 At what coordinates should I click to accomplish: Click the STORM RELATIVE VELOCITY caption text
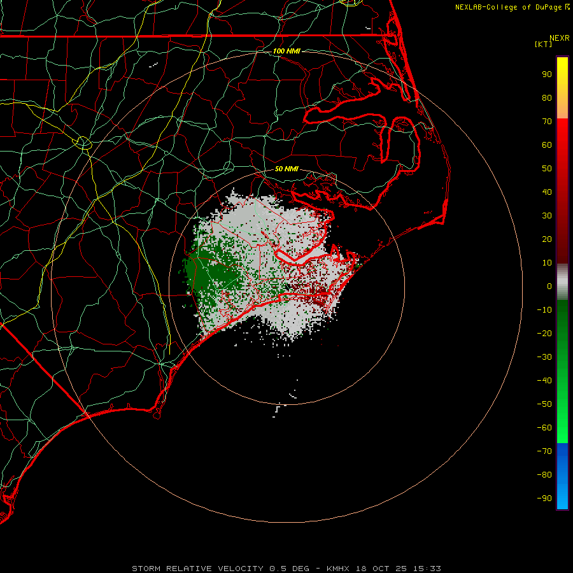[x=197, y=569]
